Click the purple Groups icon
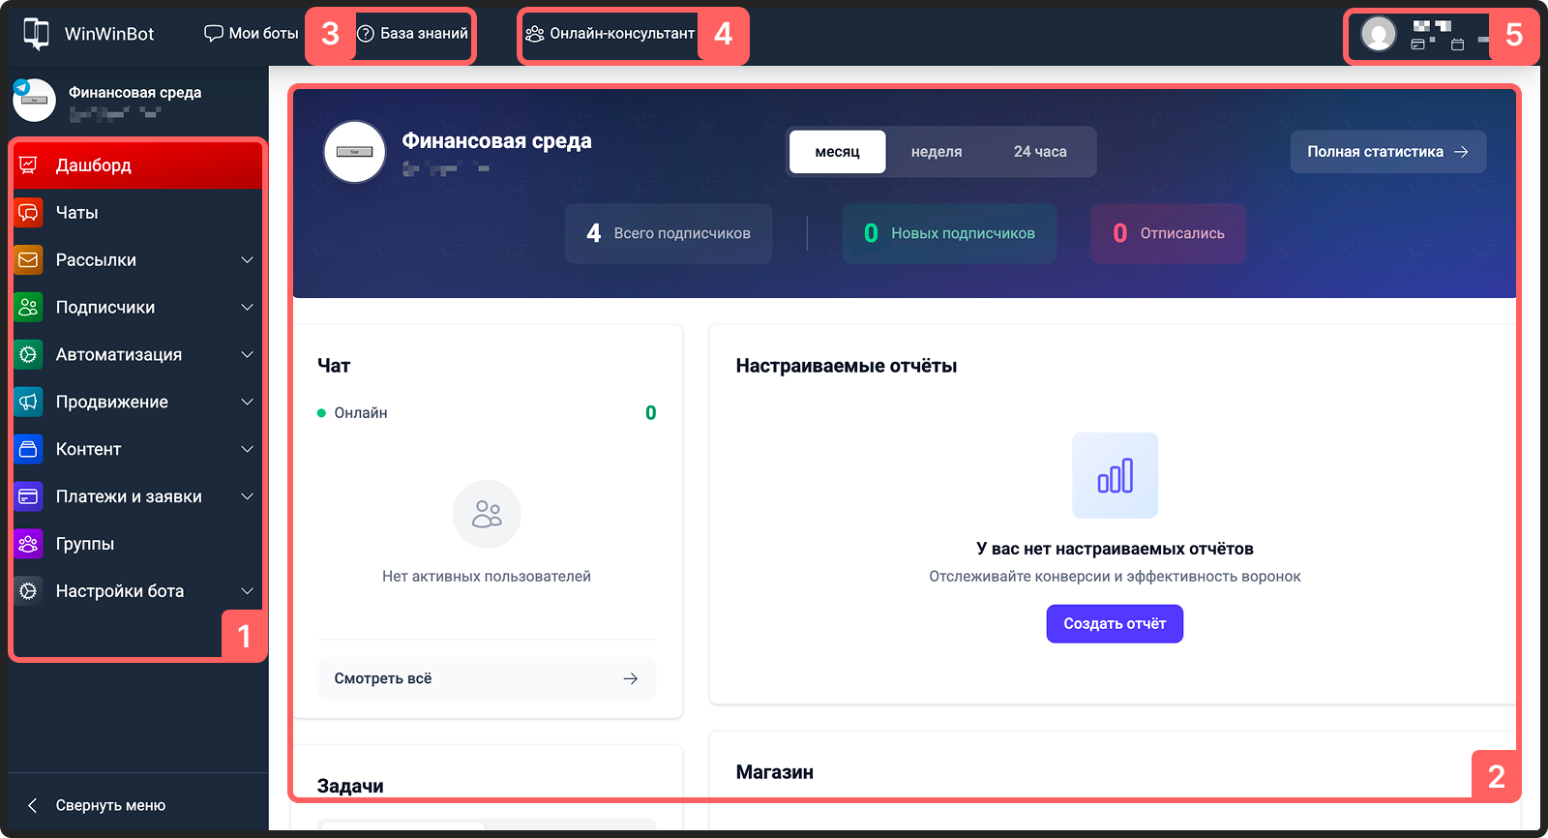Viewport: 1548px width, 838px height. coord(29,544)
